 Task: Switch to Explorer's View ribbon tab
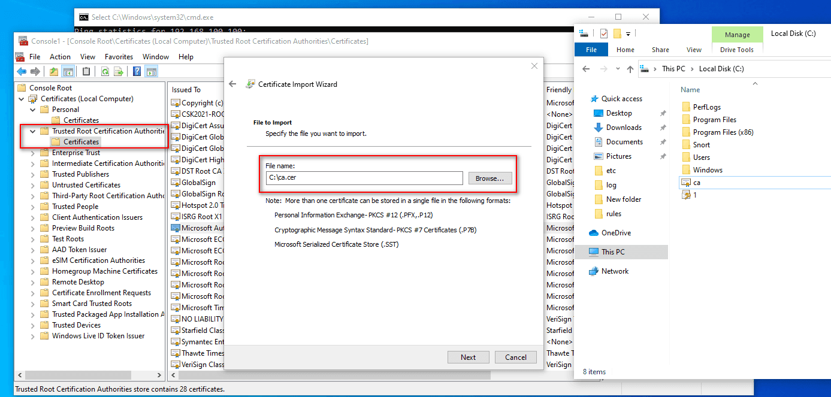pos(694,50)
